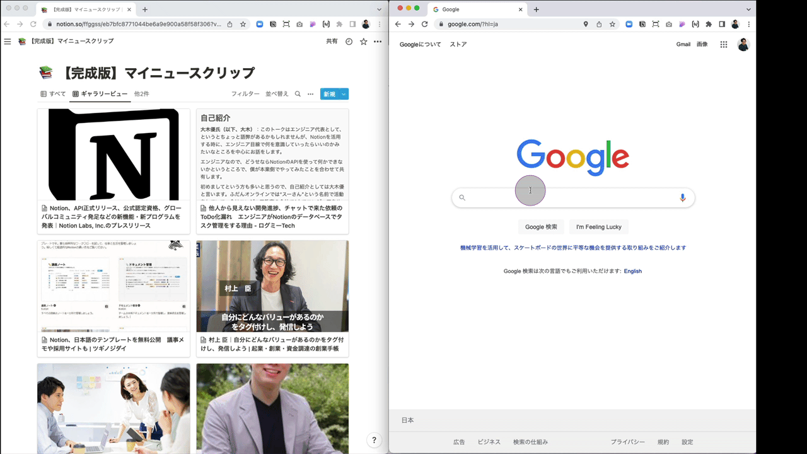Open Google account avatar on page
The height and width of the screenshot is (454, 807).
click(743, 44)
